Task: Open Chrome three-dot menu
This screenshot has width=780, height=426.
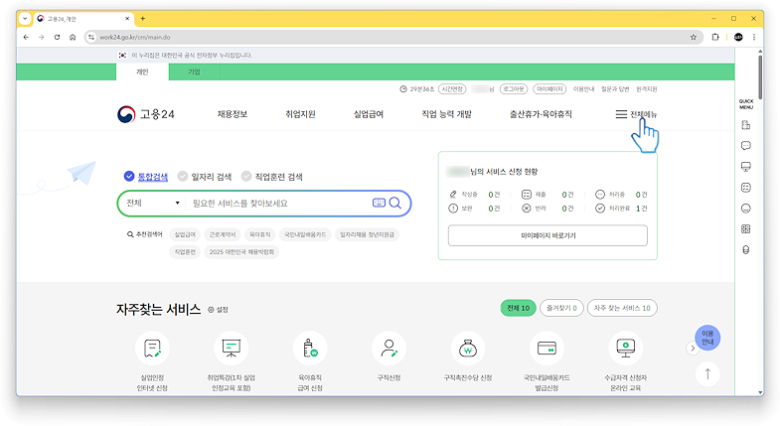Action: [754, 38]
